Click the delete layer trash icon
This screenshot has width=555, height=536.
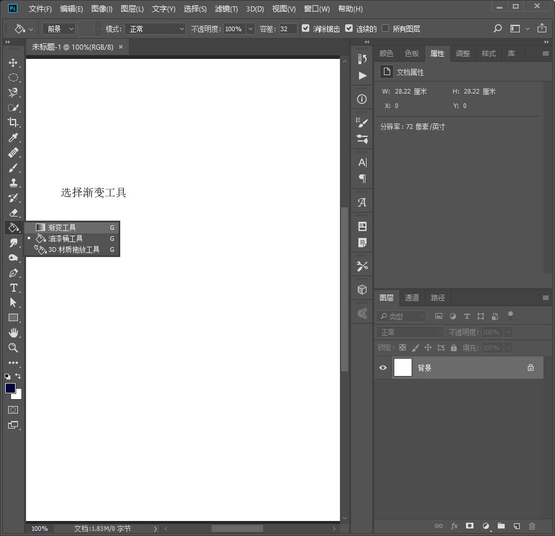pos(532,526)
